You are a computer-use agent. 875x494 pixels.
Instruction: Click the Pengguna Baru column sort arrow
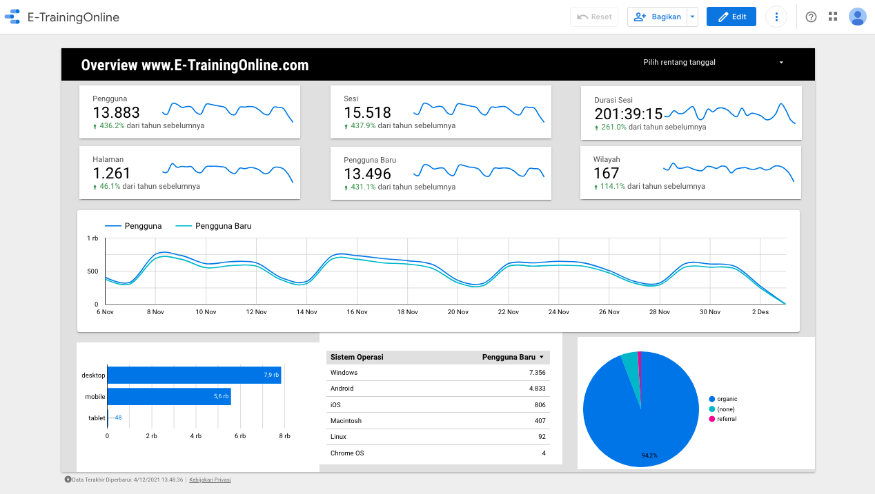coord(542,358)
